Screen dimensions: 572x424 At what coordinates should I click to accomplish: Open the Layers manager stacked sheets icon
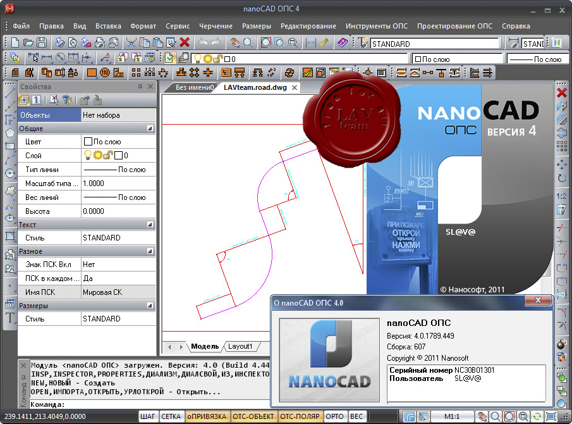coord(183,58)
